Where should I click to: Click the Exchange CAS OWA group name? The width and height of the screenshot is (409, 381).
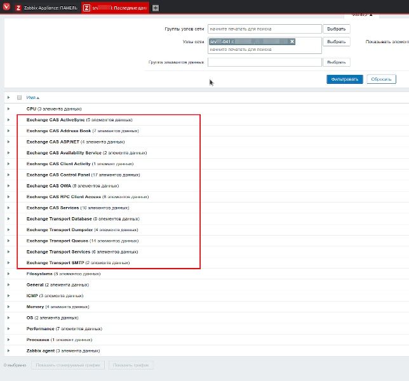click(49, 185)
